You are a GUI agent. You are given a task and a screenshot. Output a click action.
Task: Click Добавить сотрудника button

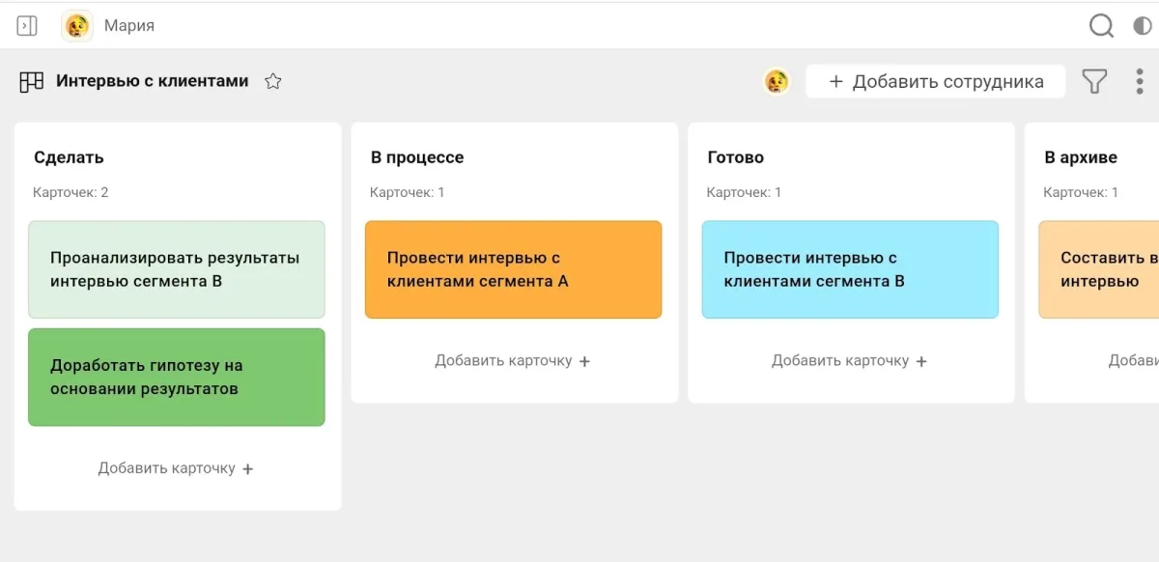click(935, 82)
